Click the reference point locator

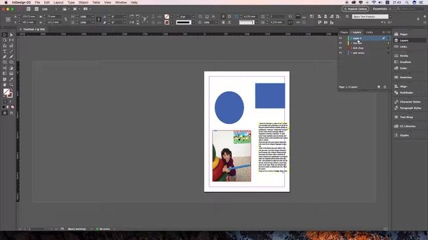[x=8, y=19]
